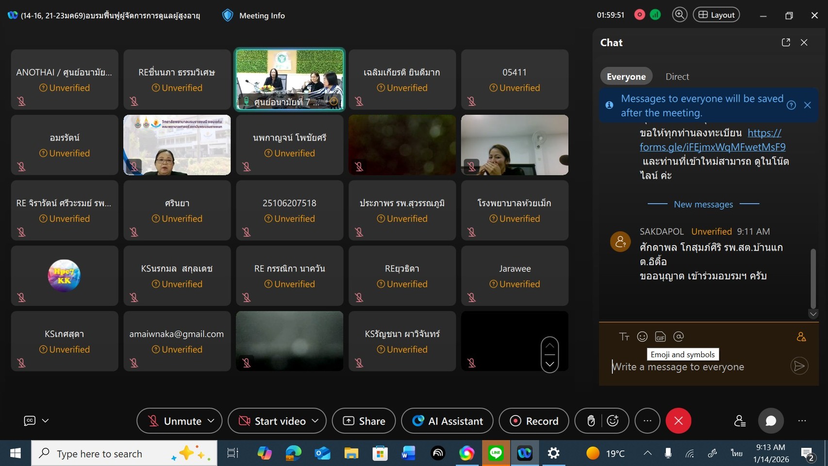Click the AI Assistant button

[x=447, y=421]
